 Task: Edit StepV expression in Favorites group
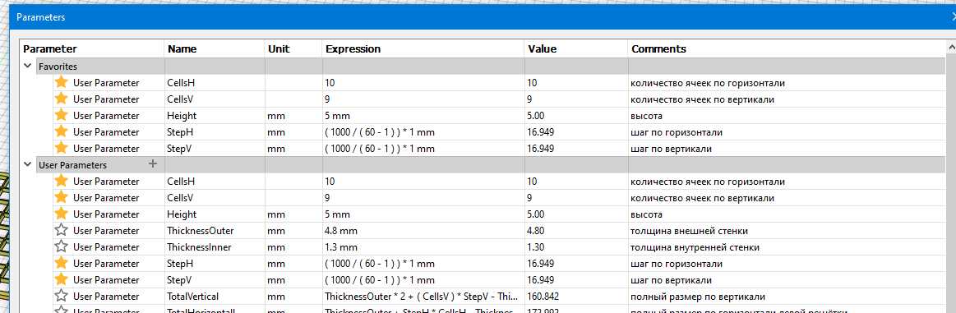423,149
